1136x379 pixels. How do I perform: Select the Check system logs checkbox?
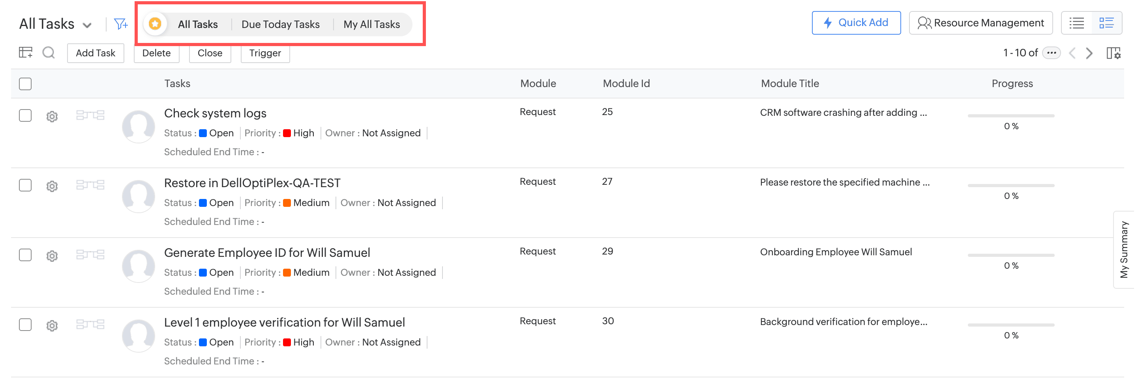(26, 116)
